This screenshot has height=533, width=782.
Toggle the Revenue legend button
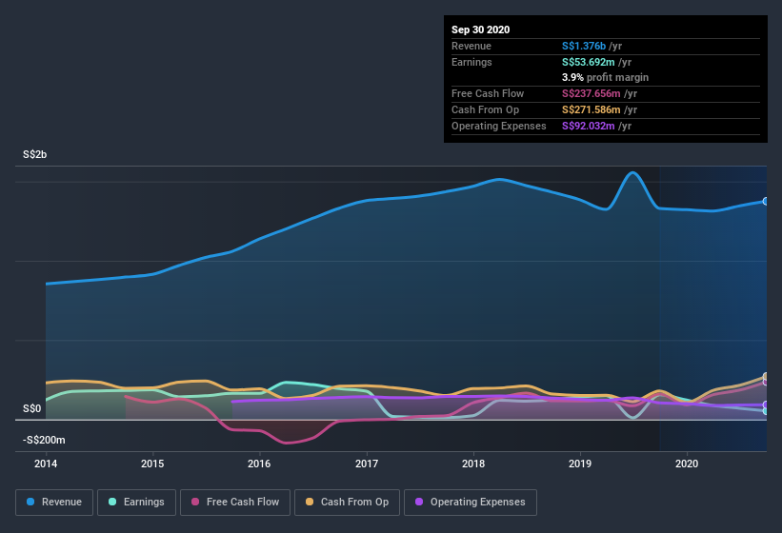(x=54, y=503)
